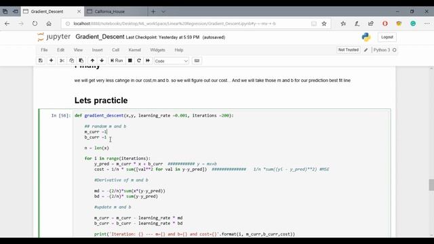
Task: Click the green Grammarly extension icon
Action: coord(413,24)
